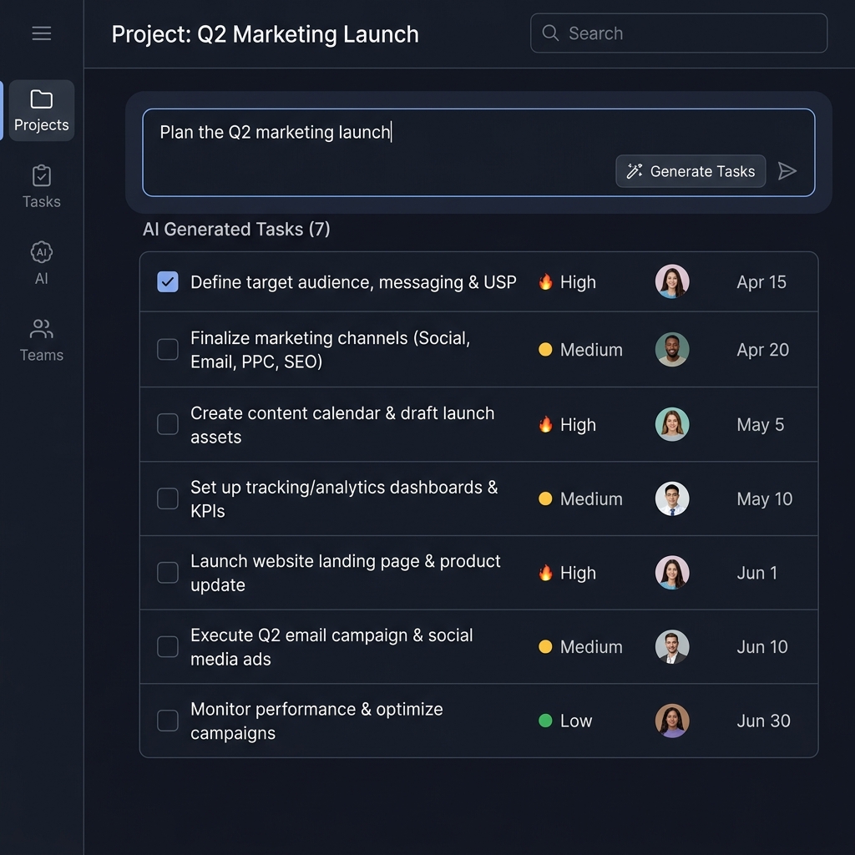
Task: Send the prompt with the paper-plane icon
Action: click(787, 171)
